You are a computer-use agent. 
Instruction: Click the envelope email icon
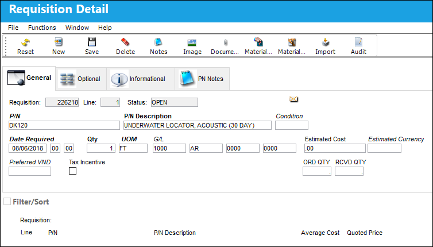[x=293, y=99]
